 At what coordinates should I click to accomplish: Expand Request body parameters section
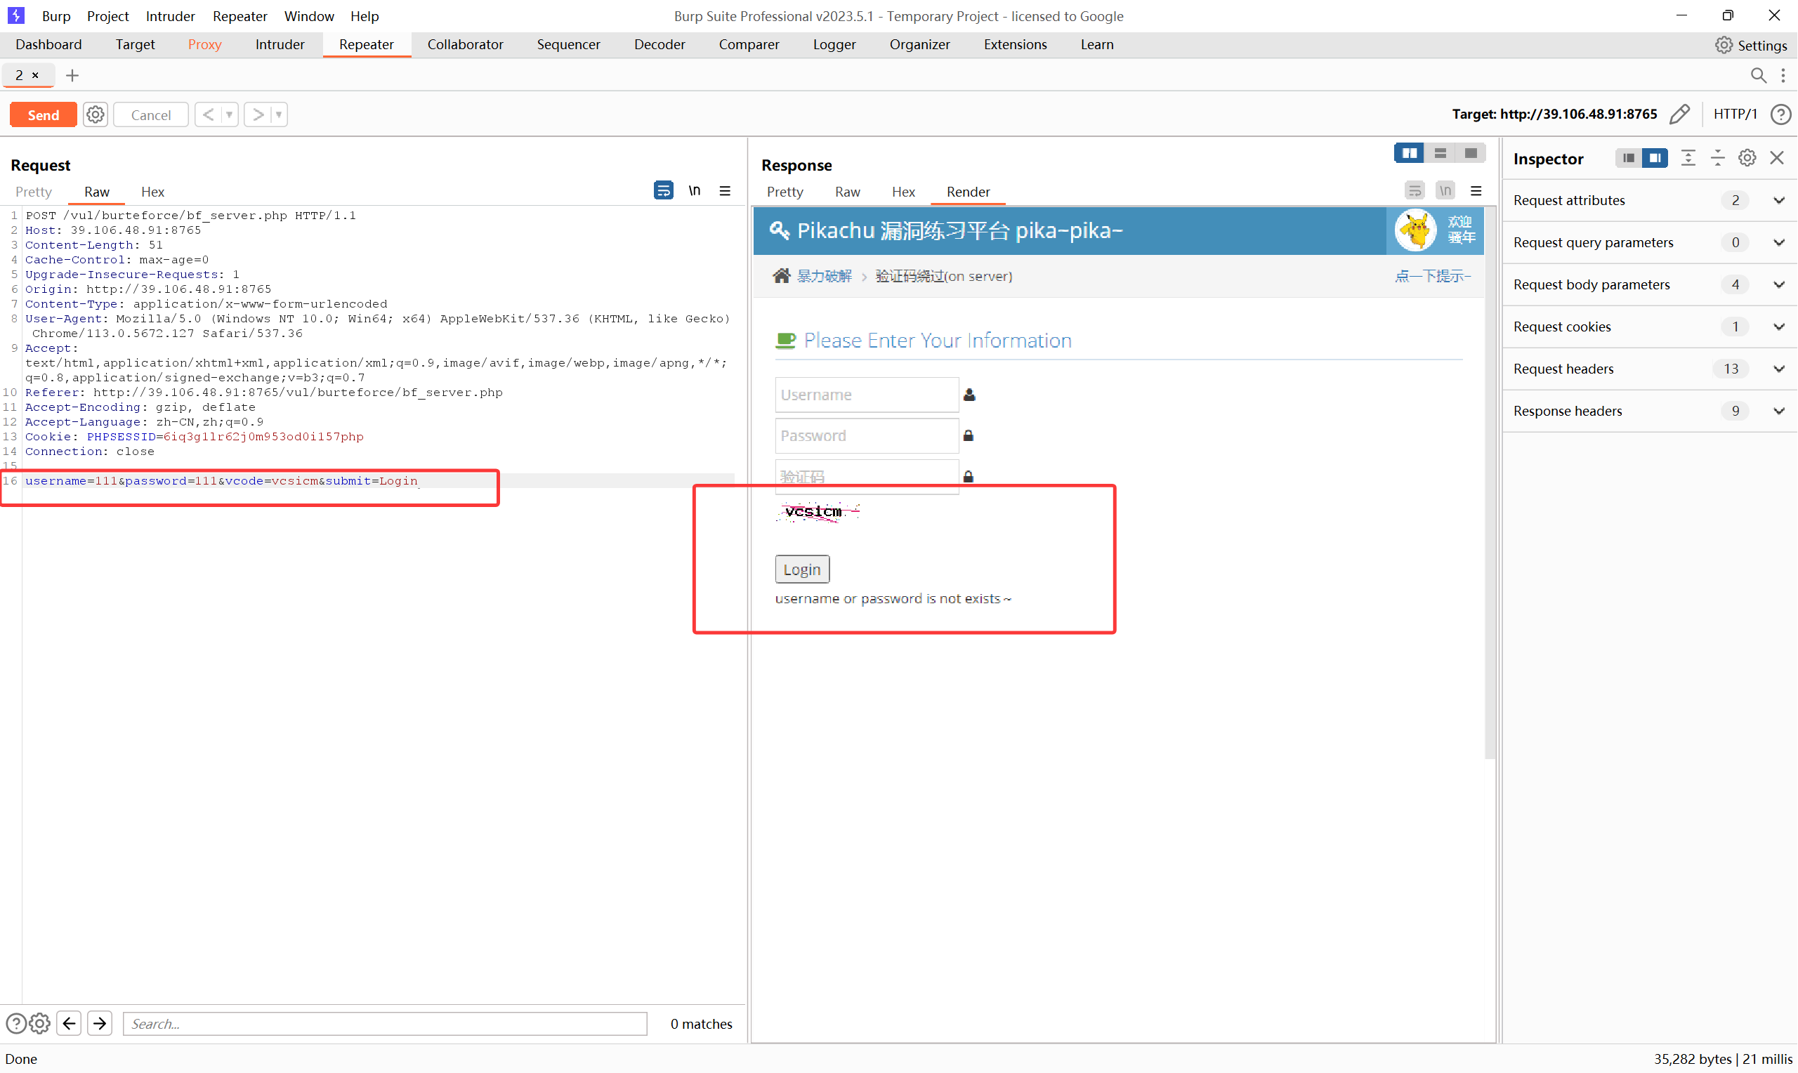click(x=1779, y=285)
